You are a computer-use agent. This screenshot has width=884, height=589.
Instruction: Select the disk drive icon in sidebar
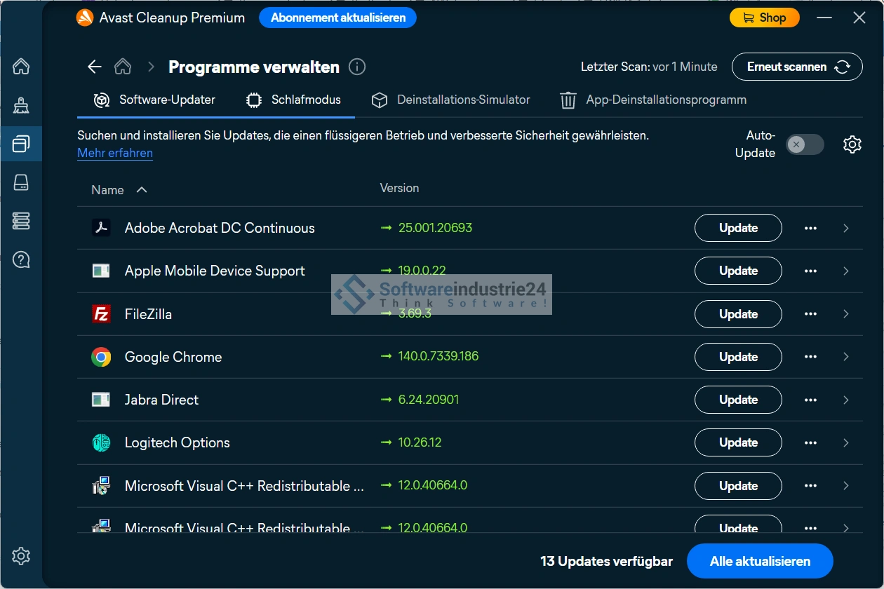click(21, 183)
